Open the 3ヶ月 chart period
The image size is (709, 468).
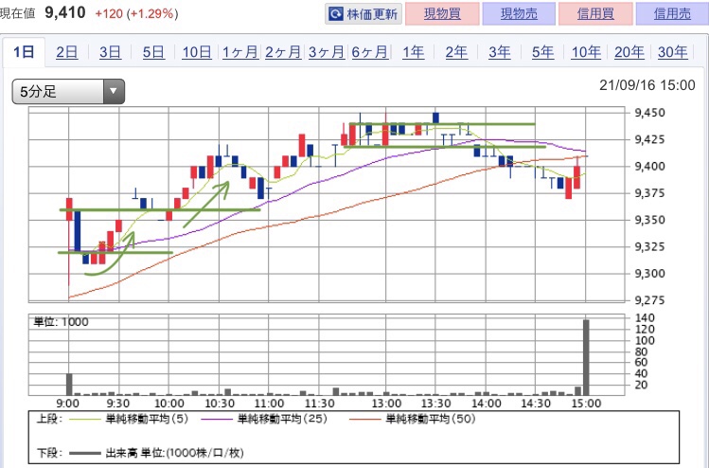pos(327,52)
